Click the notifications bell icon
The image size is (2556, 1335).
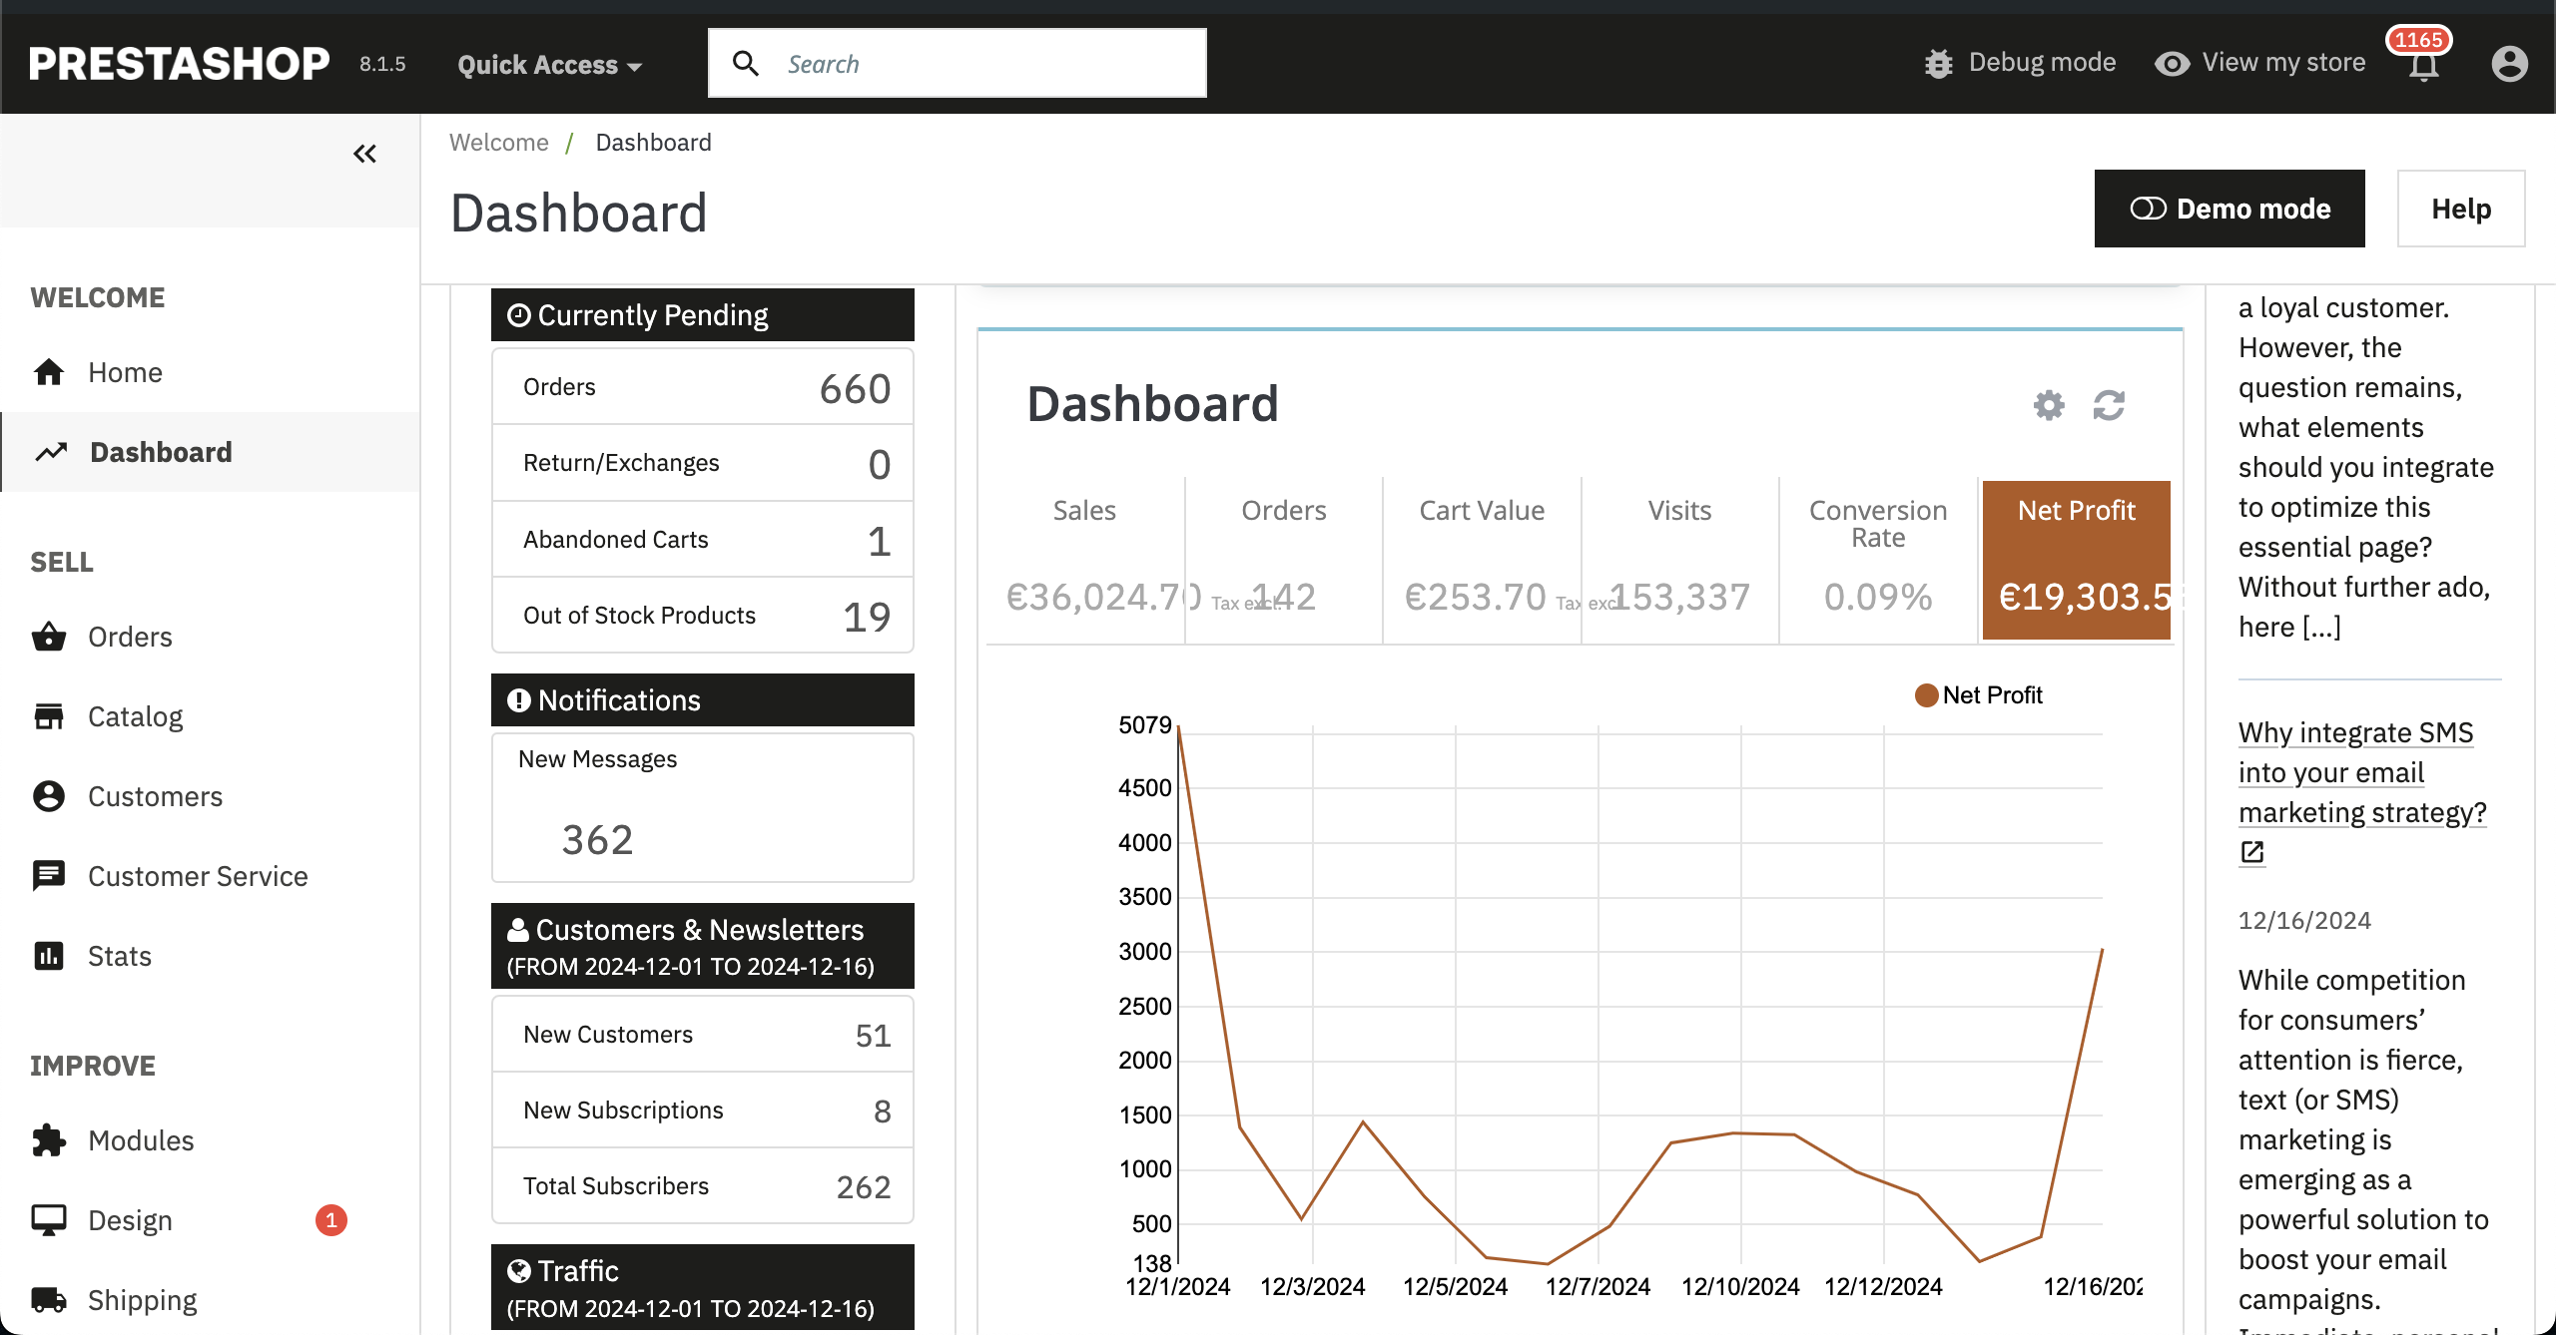2423,66
